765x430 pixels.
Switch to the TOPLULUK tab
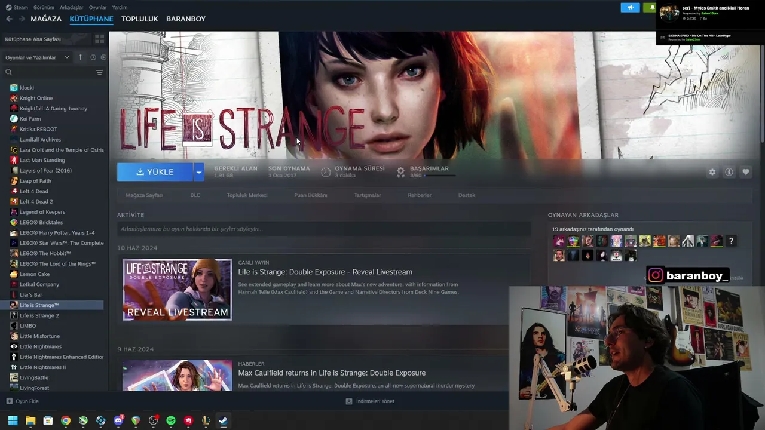tap(140, 19)
